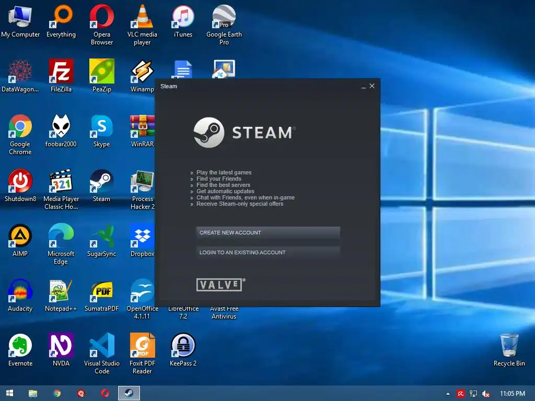
Task: Select the Notepad++ desktop shortcut
Action: (x=61, y=296)
